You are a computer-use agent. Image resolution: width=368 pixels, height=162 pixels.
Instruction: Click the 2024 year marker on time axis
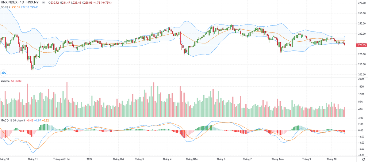[89, 159]
